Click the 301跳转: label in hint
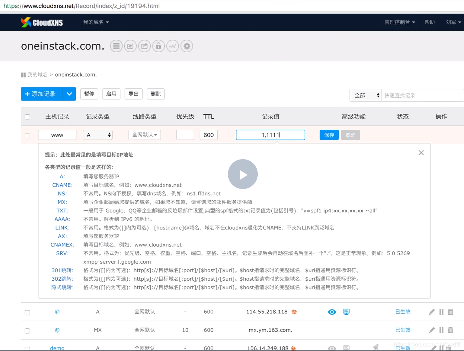The height and width of the screenshot is (351, 464). 62,270
